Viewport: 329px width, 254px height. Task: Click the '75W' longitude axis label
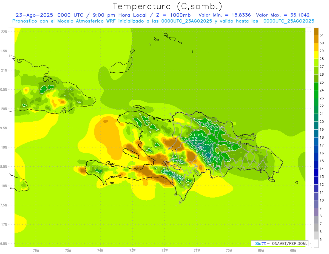68,250
